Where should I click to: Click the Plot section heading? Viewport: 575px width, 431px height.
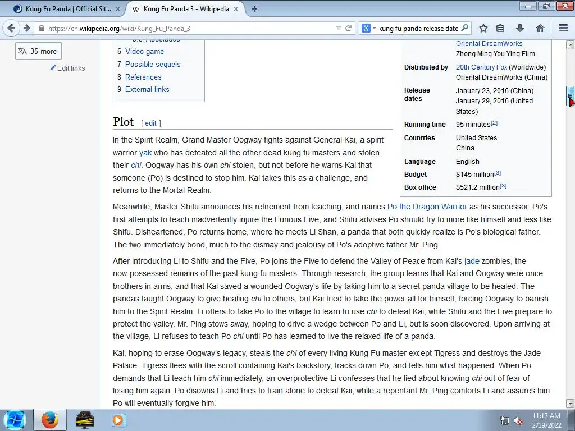point(123,122)
